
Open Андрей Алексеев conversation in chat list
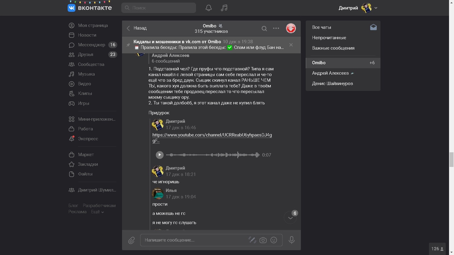(330, 73)
